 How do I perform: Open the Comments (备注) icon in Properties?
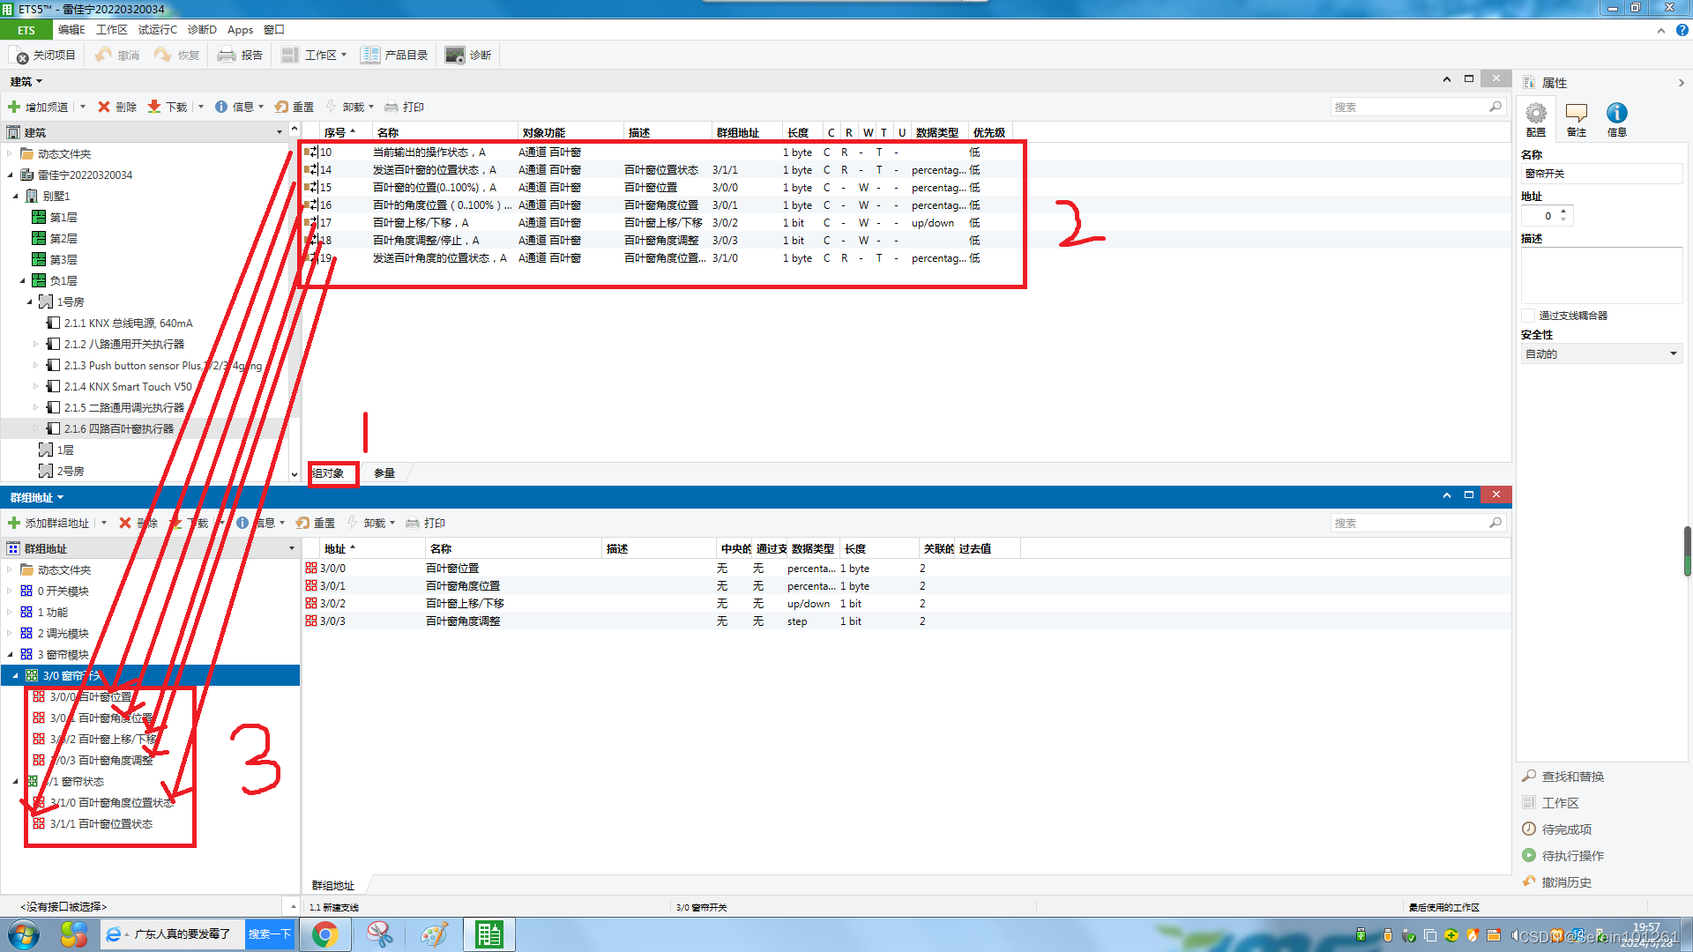pos(1577,114)
